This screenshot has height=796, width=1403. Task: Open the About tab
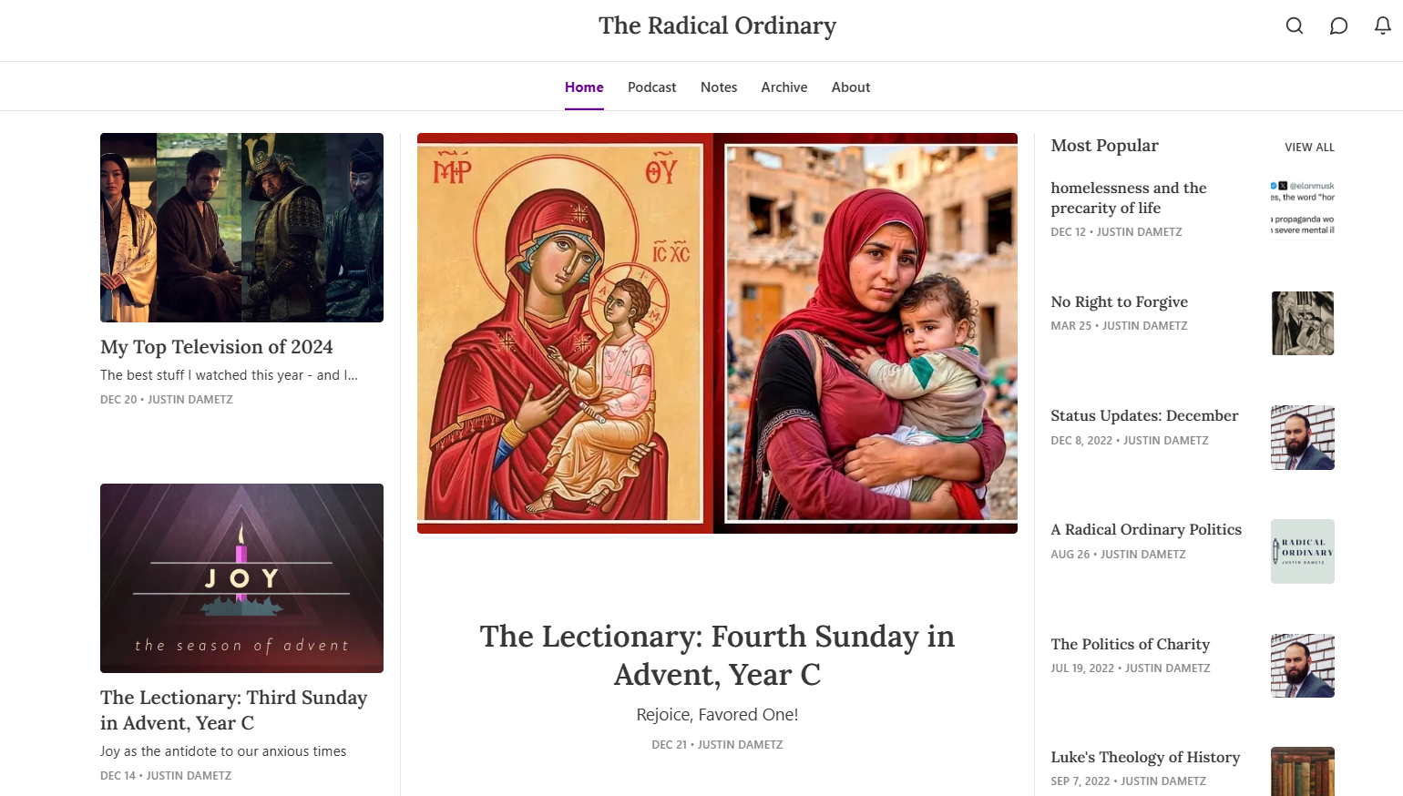[x=850, y=87]
